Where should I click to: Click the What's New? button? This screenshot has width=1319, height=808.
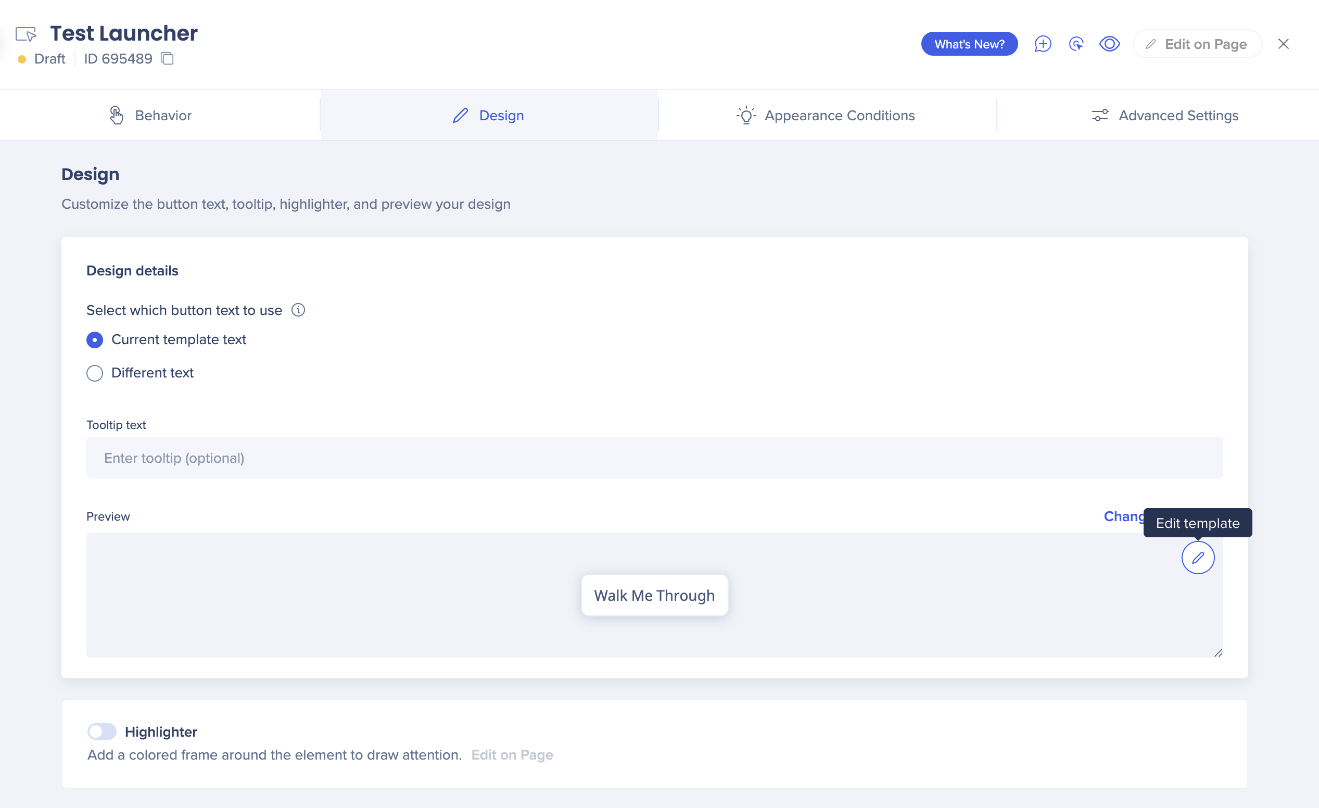(969, 44)
